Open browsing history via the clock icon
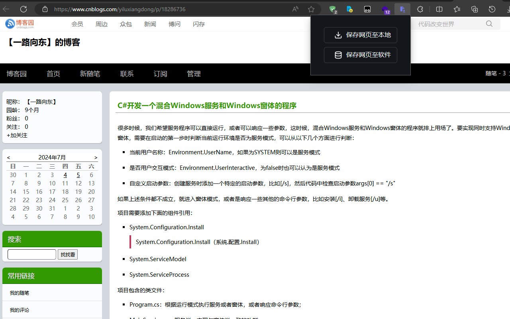 (x=492, y=9)
